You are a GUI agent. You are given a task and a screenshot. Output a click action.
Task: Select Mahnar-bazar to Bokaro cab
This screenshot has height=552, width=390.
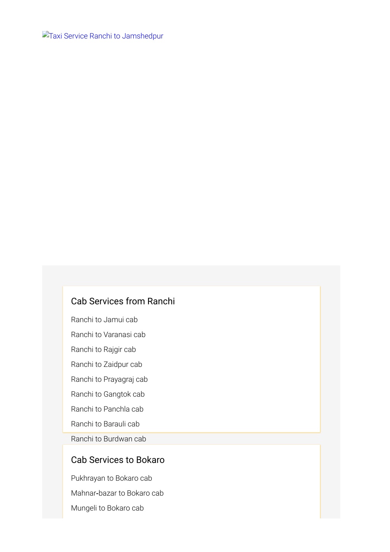117,493
